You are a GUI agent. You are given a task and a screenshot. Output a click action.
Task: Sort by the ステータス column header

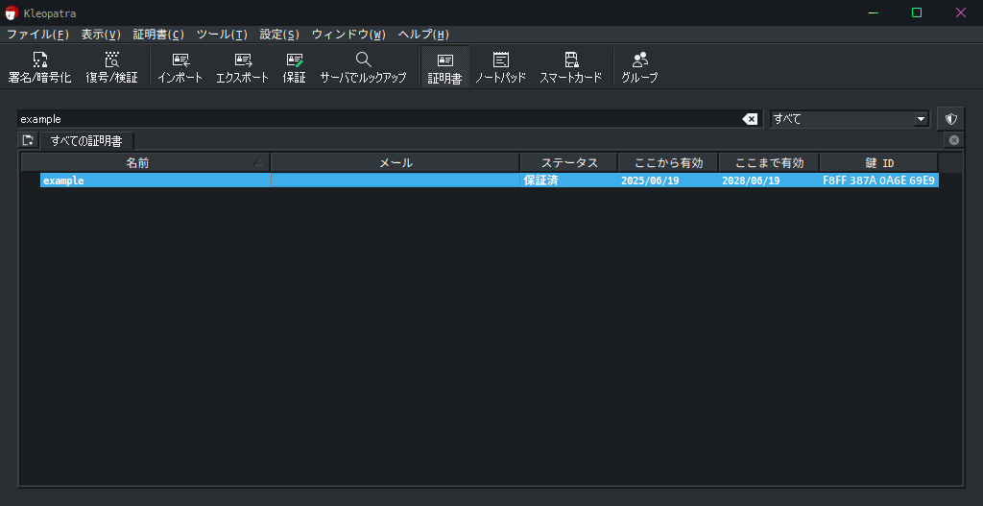569,163
